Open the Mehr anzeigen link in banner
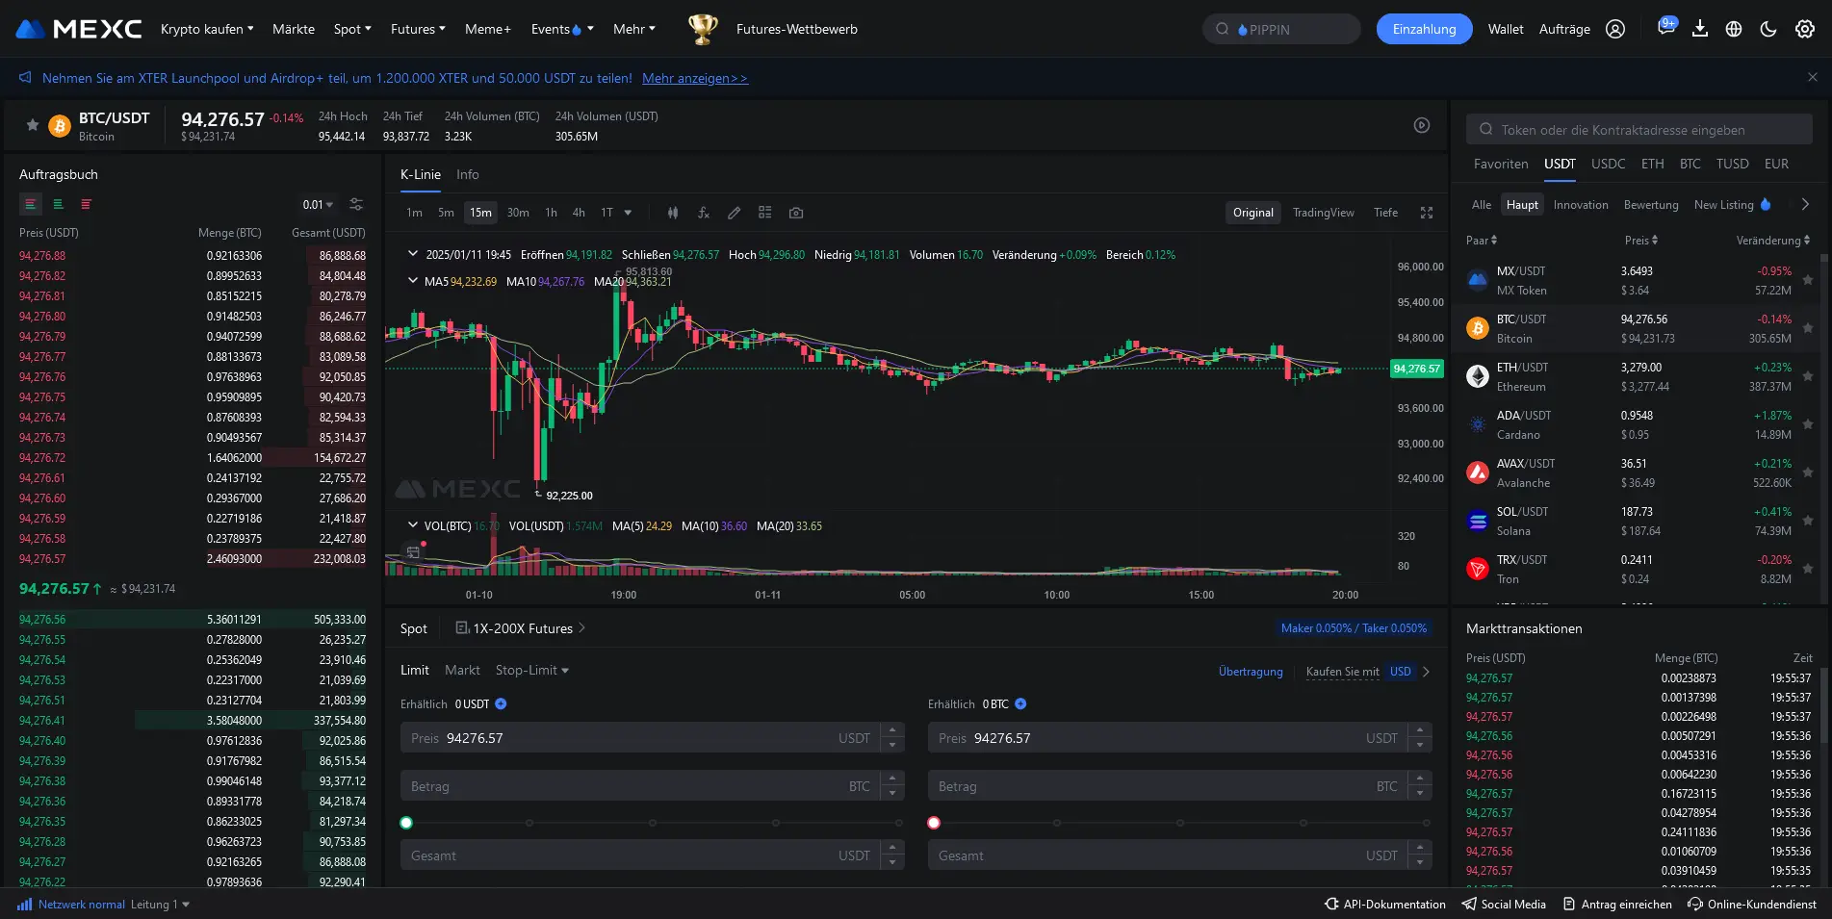1832x919 pixels. (694, 78)
